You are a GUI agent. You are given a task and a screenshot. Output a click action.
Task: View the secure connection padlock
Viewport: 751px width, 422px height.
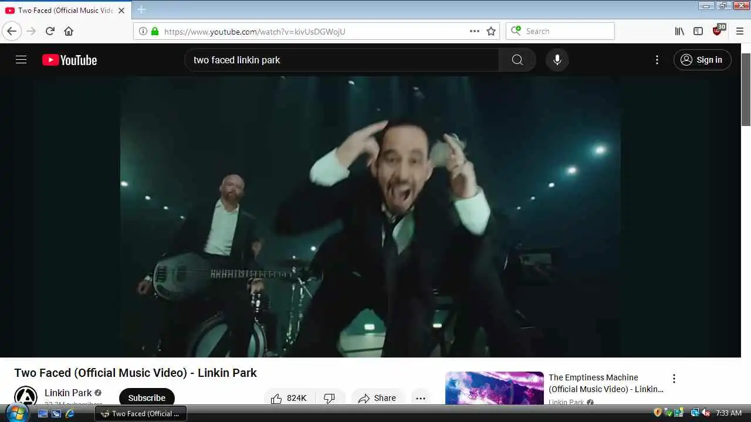(x=155, y=31)
